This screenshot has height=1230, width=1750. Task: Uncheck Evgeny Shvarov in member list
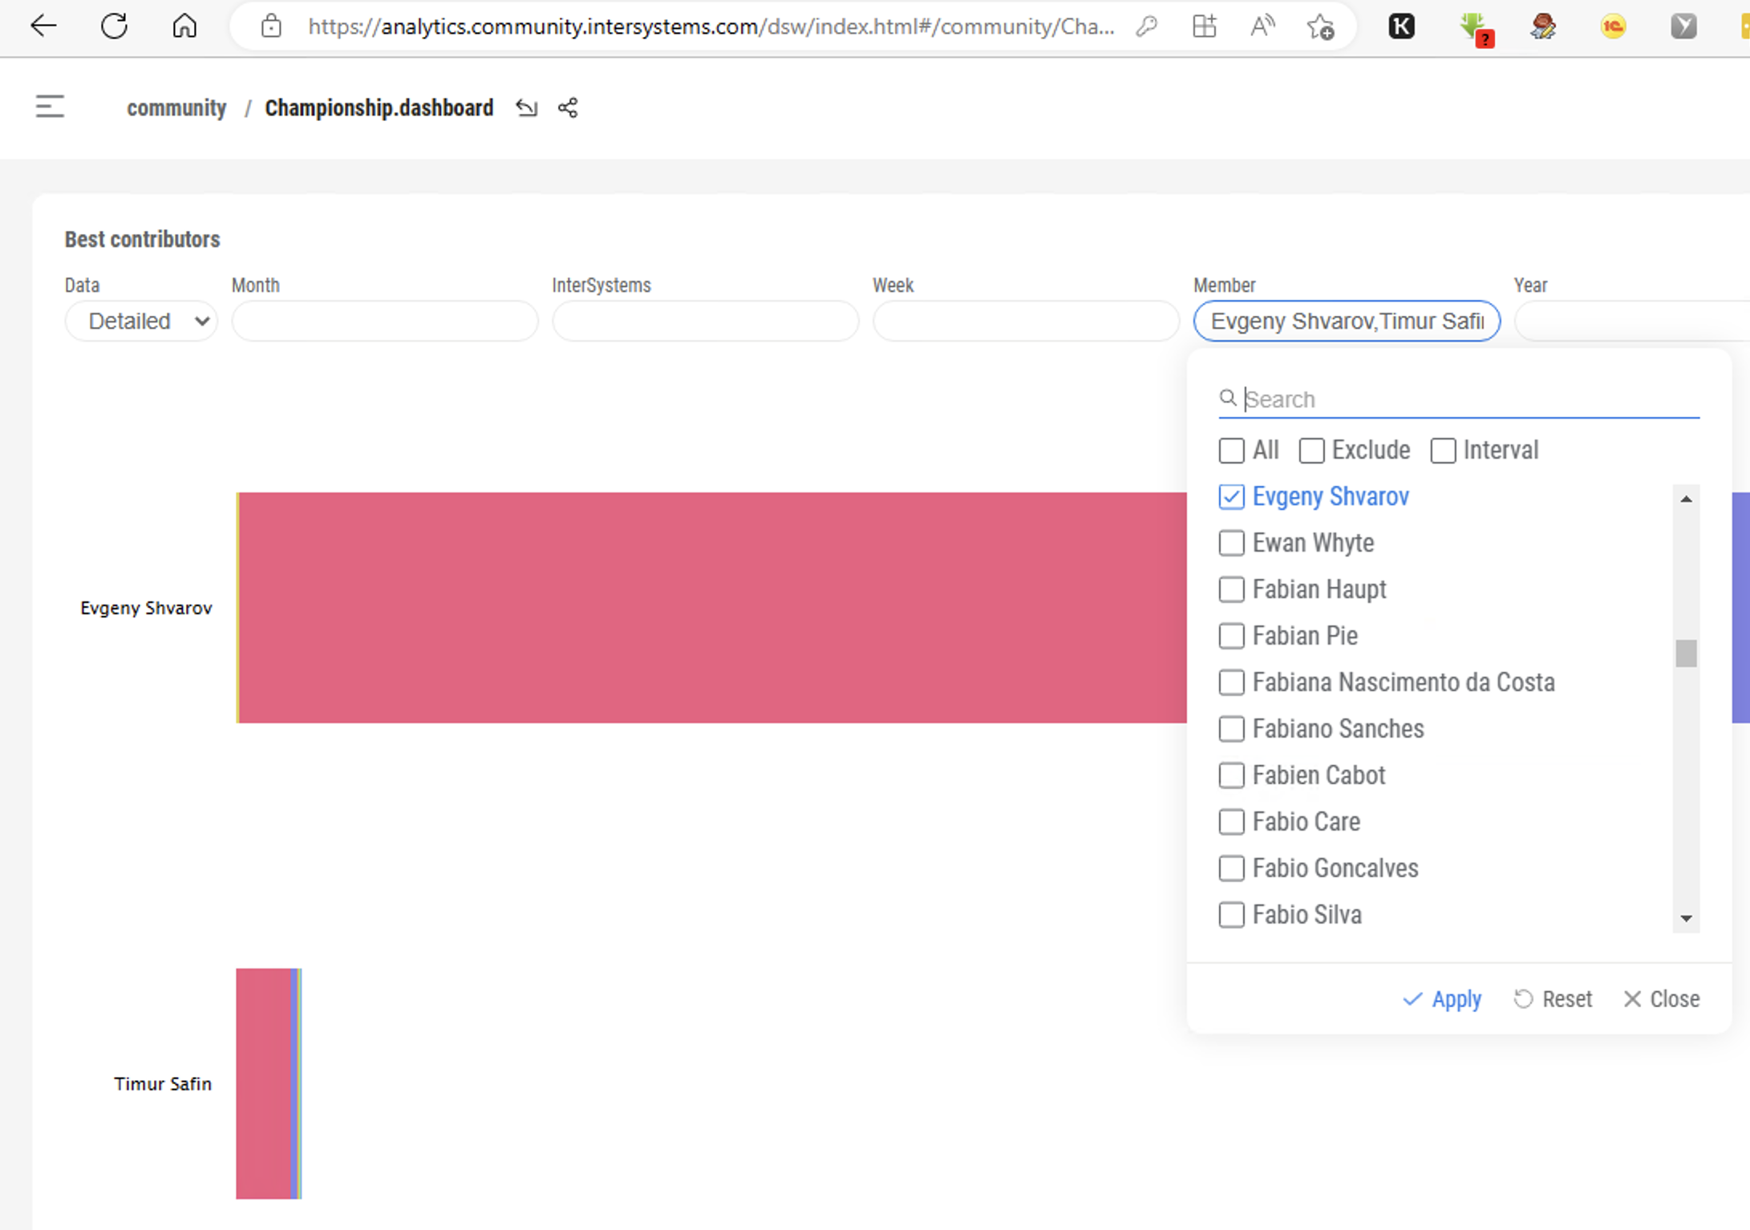(x=1231, y=497)
